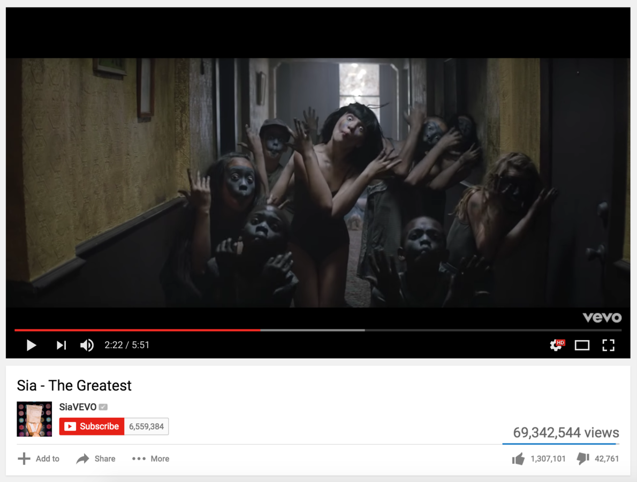The height and width of the screenshot is (482, 637).
Task: Click inside the video frame
Action: coord(318,183)
